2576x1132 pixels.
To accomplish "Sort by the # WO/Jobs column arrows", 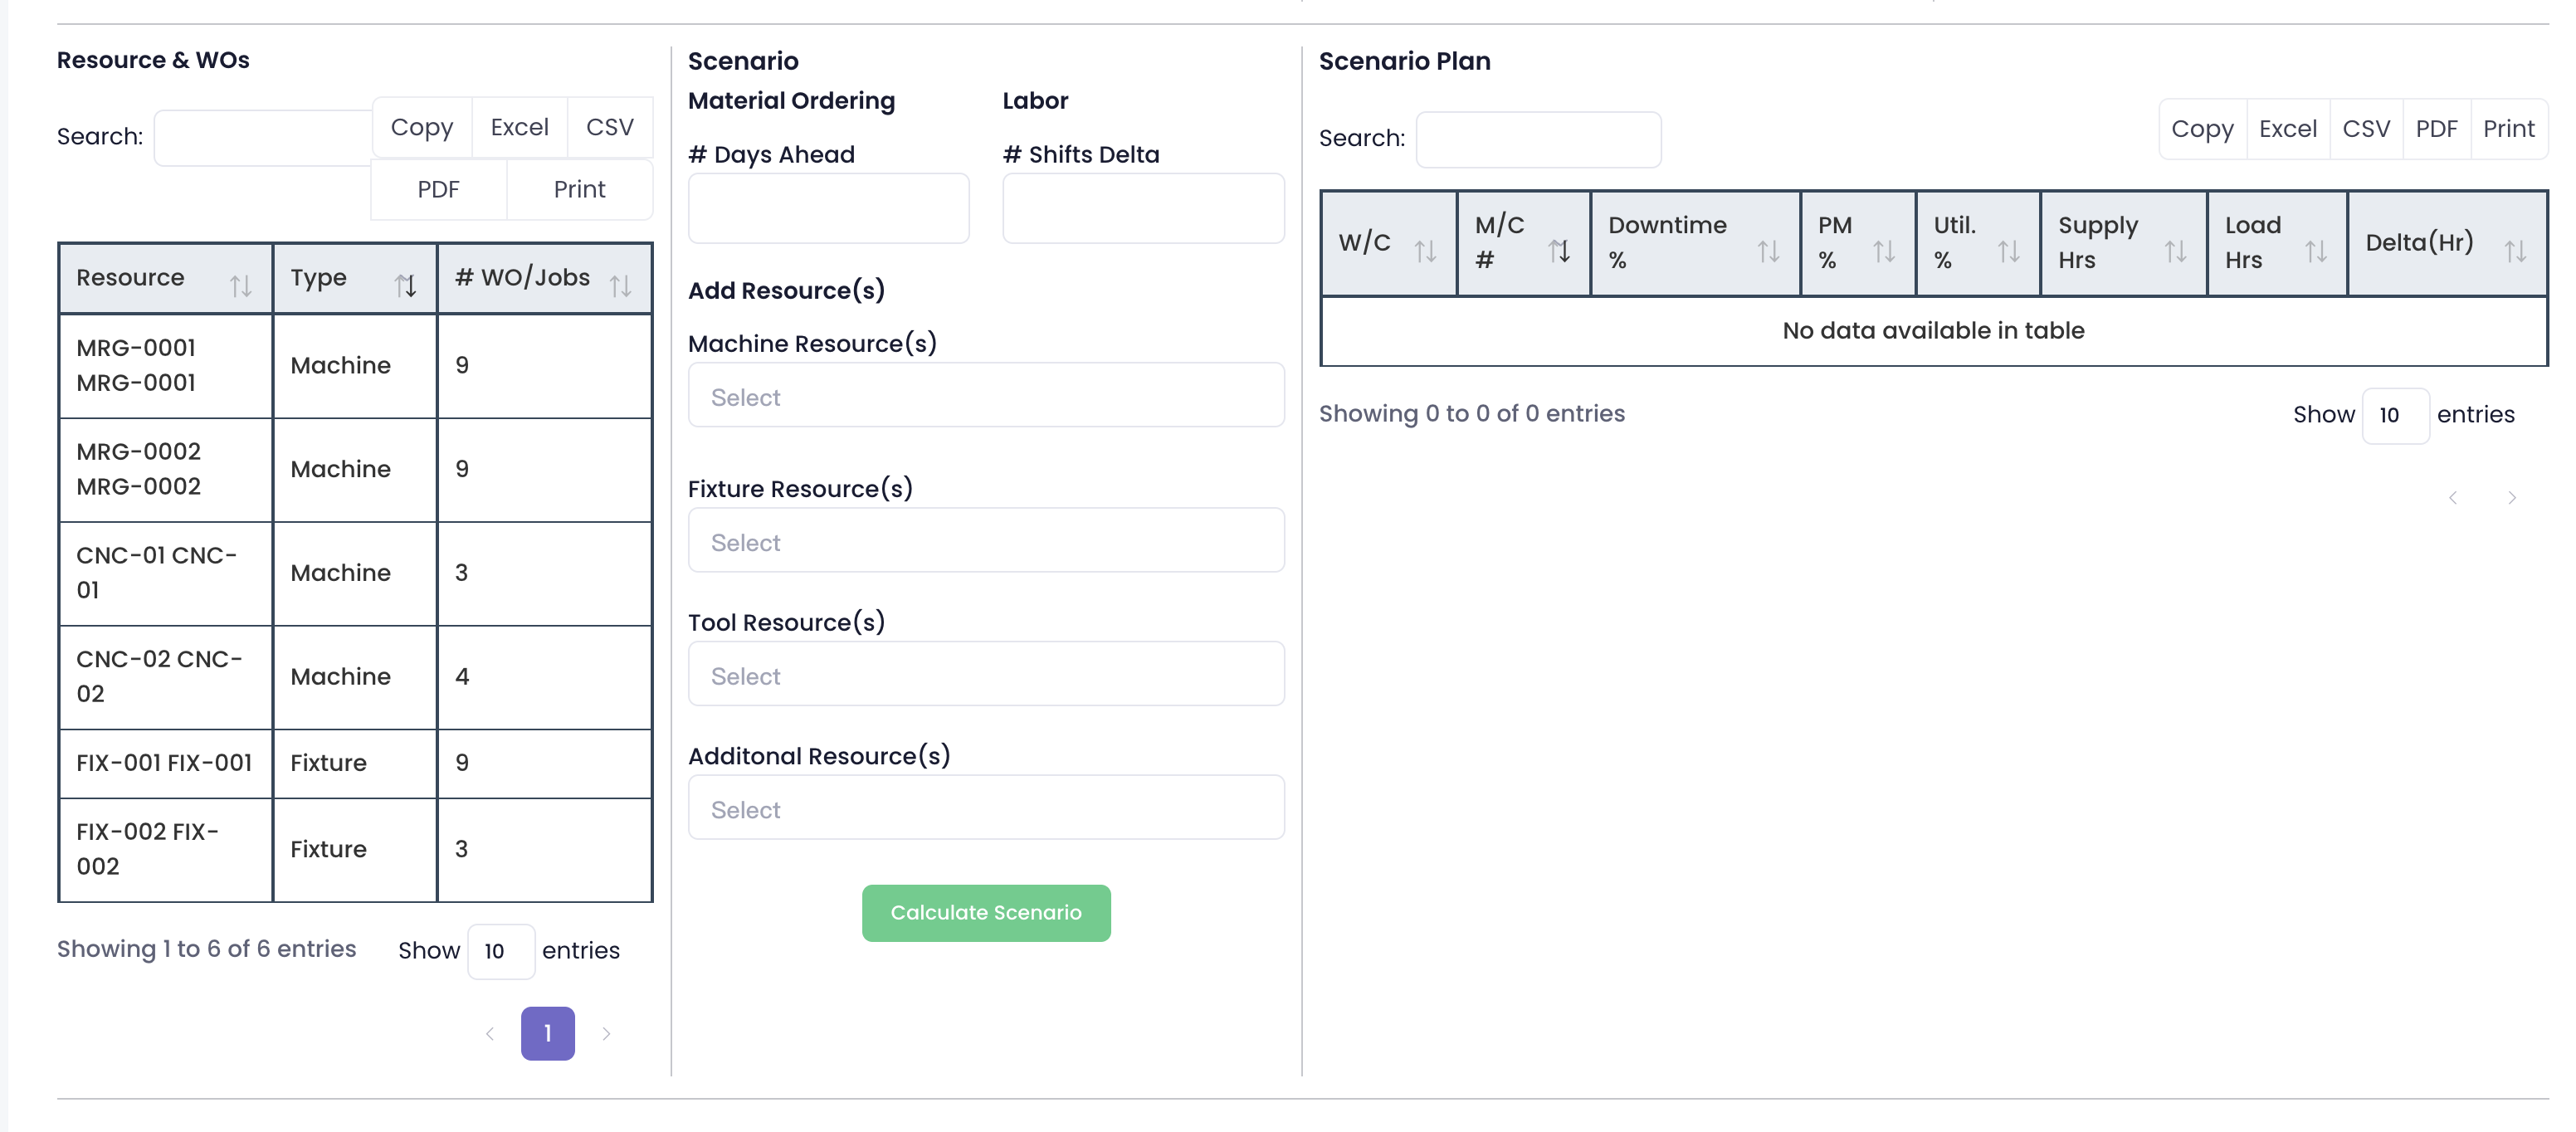I will pyautogui.click(x=620, y=287).
